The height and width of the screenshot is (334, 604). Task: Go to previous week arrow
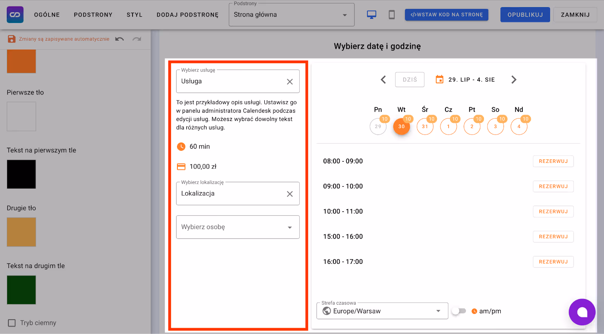pyautogui.click(x=383, y=80)
